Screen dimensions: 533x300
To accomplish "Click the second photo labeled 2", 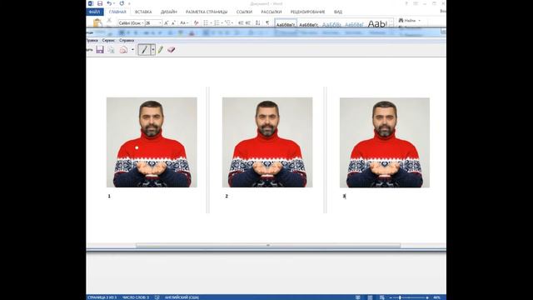I will click(x=267, y=142).
